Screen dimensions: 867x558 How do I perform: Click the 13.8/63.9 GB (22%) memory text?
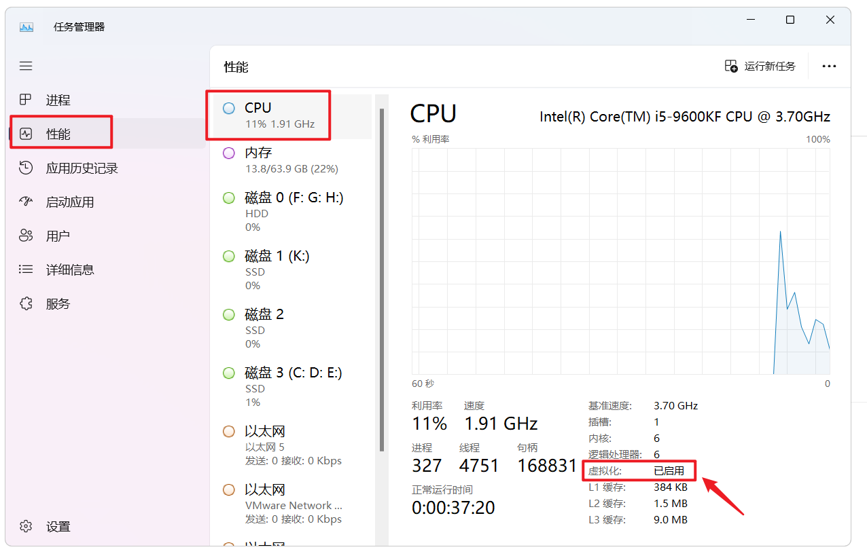pyautogui.click(x=291, y=169)
